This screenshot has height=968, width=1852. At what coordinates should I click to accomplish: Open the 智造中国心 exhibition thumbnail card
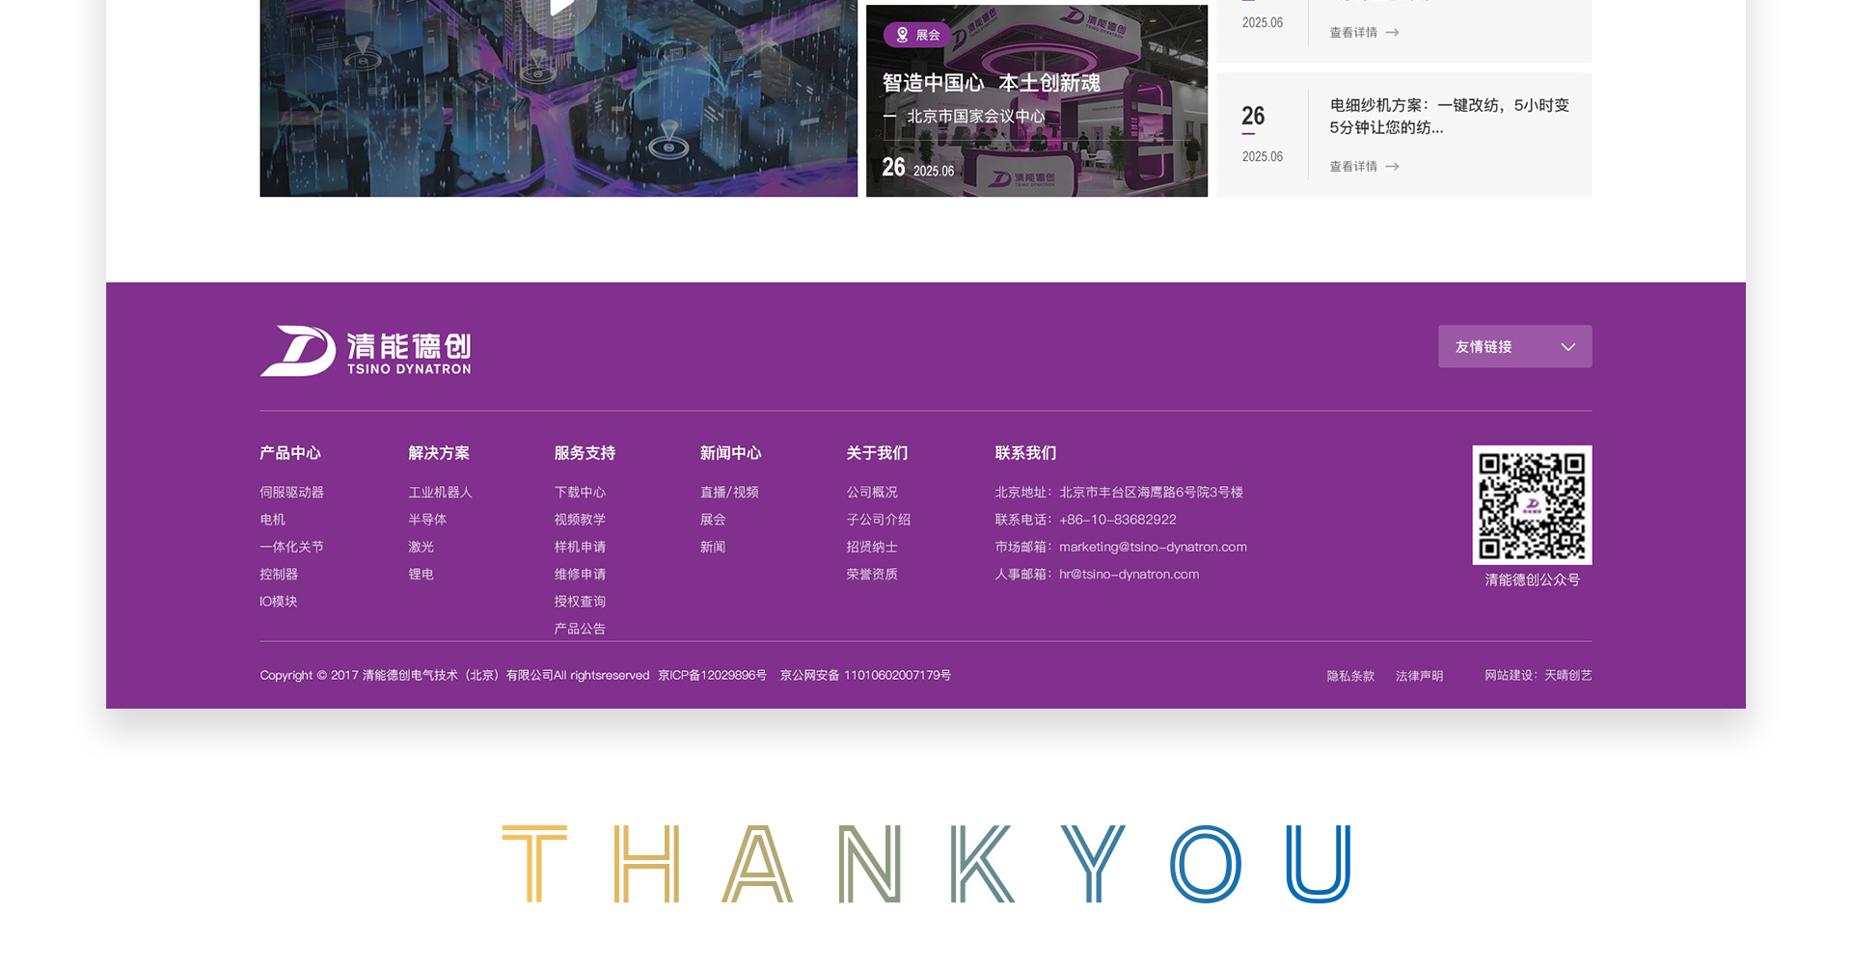1036,101
